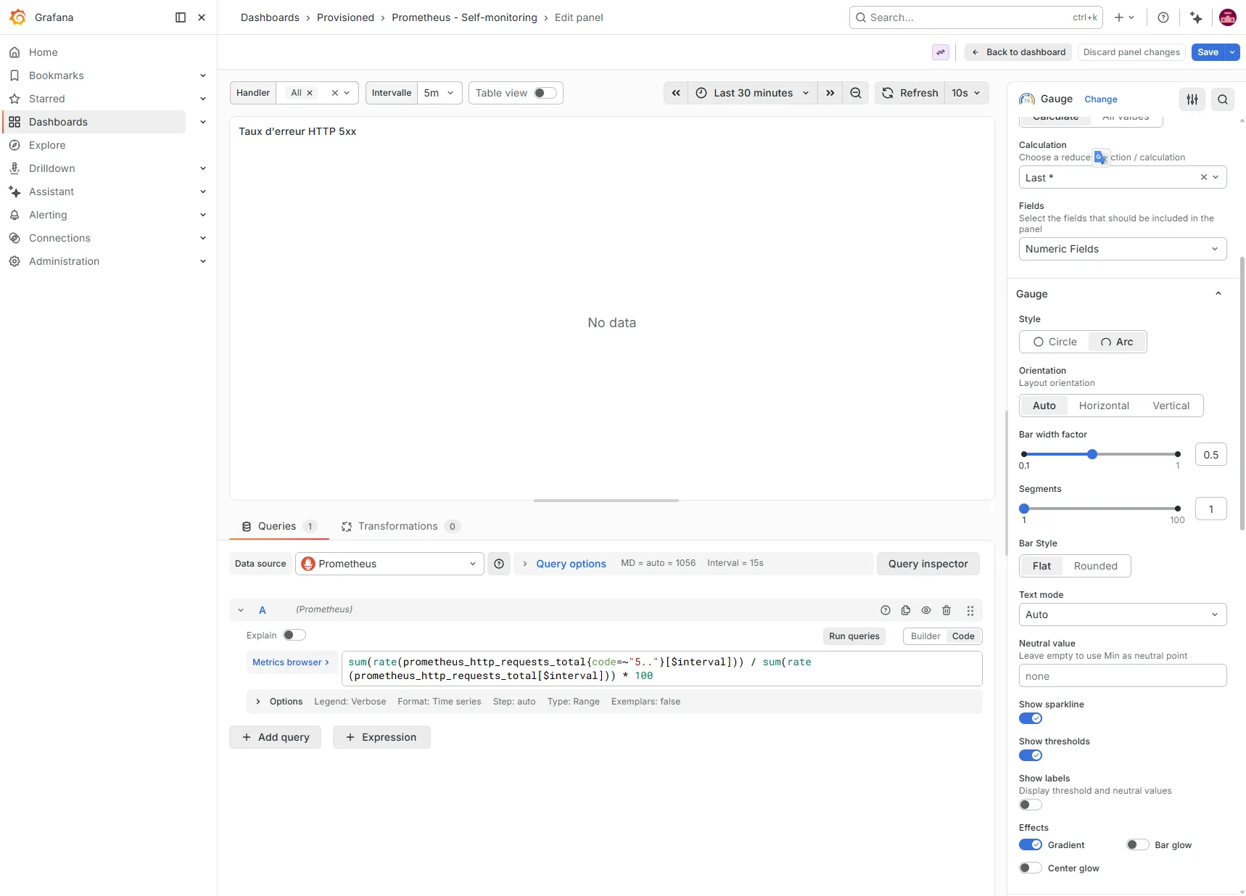Expand the query Options row
Viewport: 1246px width, 896px height.
pyautogui.click(x=279, y=702)
